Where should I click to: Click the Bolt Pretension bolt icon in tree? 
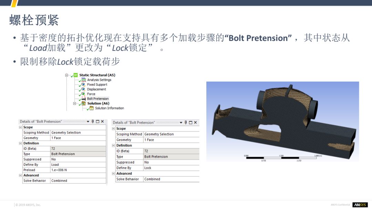point(83,99)
